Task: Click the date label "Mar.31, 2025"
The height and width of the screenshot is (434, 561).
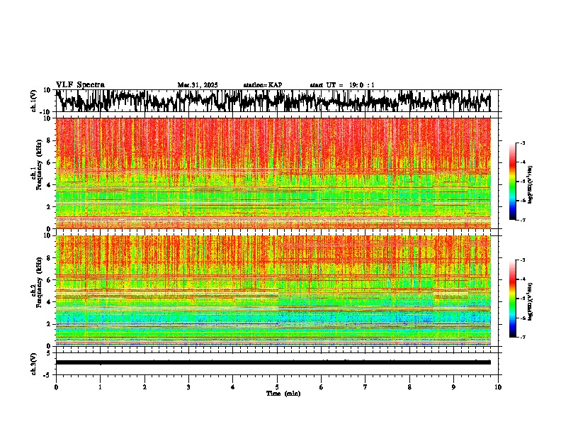Action: pyautogui.click(x=198, y=85)
